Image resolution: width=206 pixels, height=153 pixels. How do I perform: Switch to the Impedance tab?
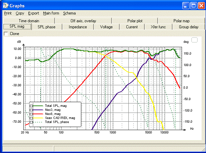(x=78, y=27)
